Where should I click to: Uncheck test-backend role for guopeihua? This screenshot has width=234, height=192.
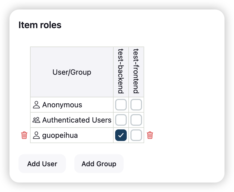click(x=121, y=135)
